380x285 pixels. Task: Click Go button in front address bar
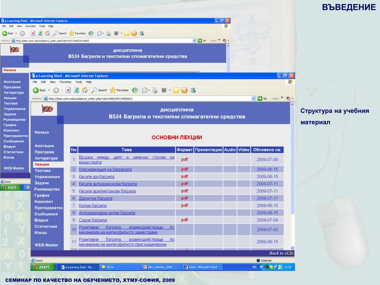click(x=262, y=98)
